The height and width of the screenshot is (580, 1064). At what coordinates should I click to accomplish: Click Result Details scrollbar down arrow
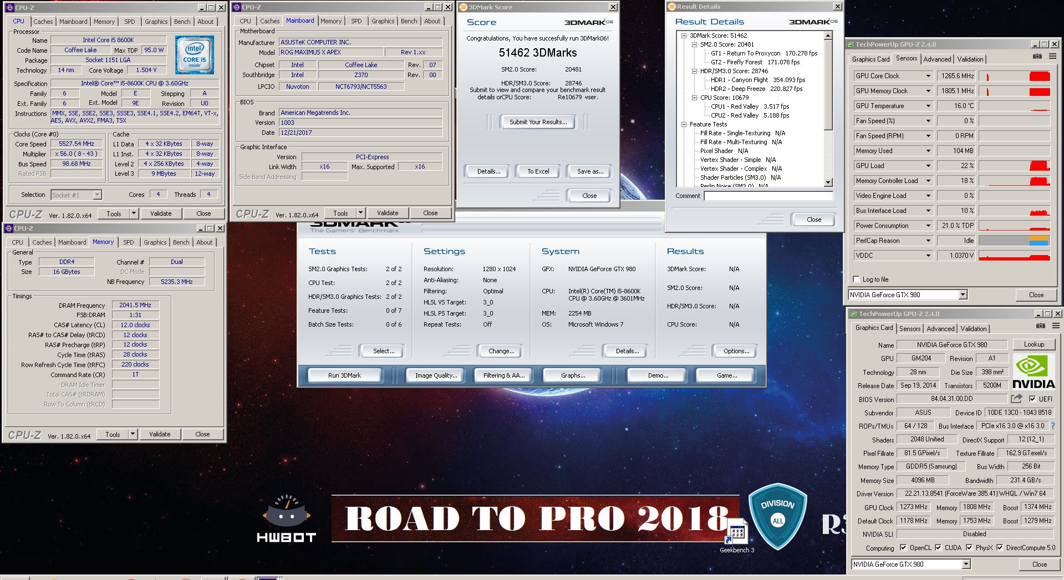point(828,182)
